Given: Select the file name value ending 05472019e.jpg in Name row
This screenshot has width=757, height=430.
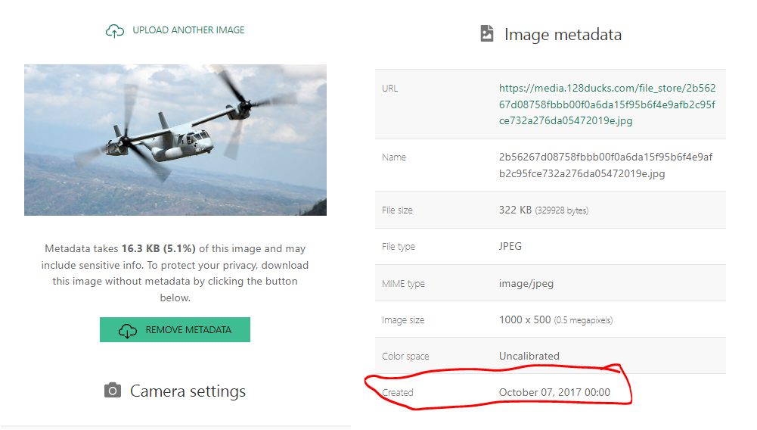Looking at the screenshot, I should coord(606,165).
